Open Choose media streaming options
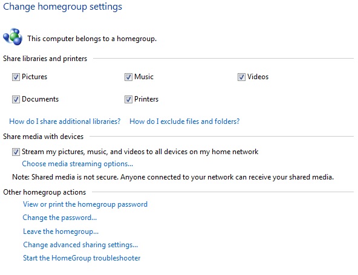This screenshot has width=358, height=275. click(x=77, y=164)
